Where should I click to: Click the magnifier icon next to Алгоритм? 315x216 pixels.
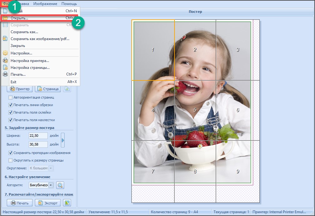[60, 185]
